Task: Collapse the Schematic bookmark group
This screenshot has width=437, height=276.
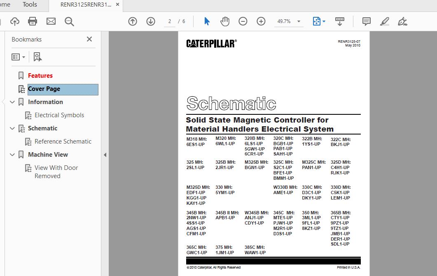Action: (x=12, y=128)
